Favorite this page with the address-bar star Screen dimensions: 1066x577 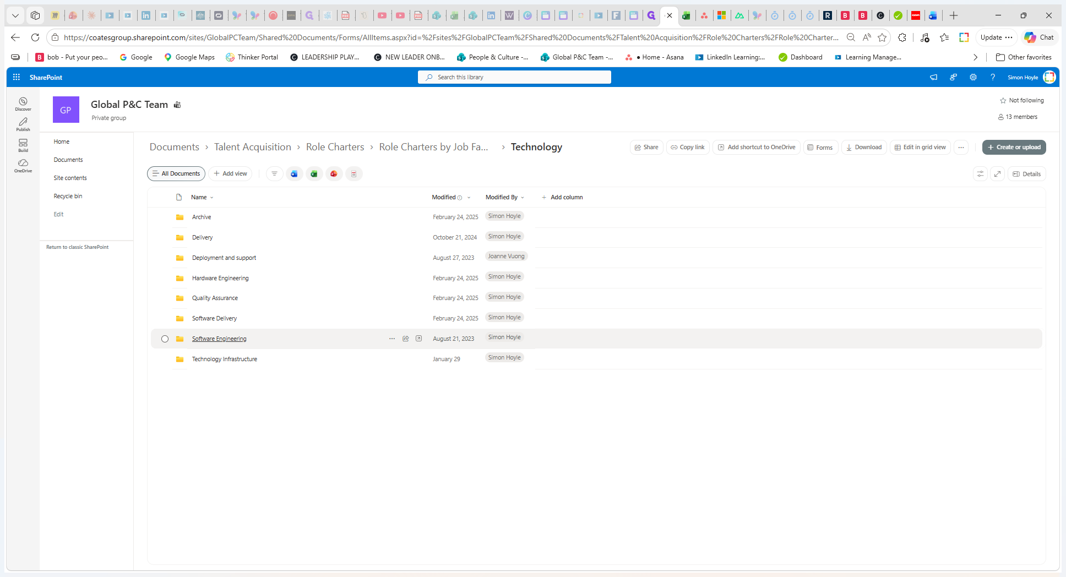(x=882, y=37)
